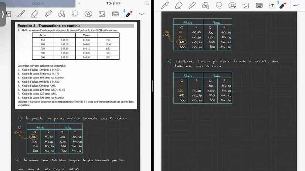Select the Highlighter tool in left window

48,14
